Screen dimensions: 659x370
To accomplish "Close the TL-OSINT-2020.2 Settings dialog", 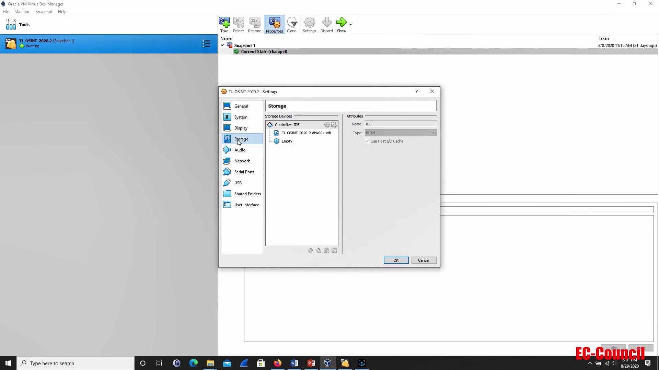I will point(432,91).
